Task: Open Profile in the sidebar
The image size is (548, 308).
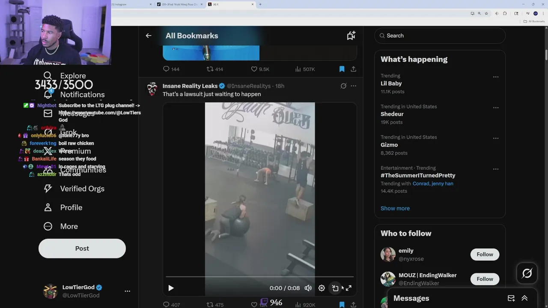Action: click(x=63, y=207)
